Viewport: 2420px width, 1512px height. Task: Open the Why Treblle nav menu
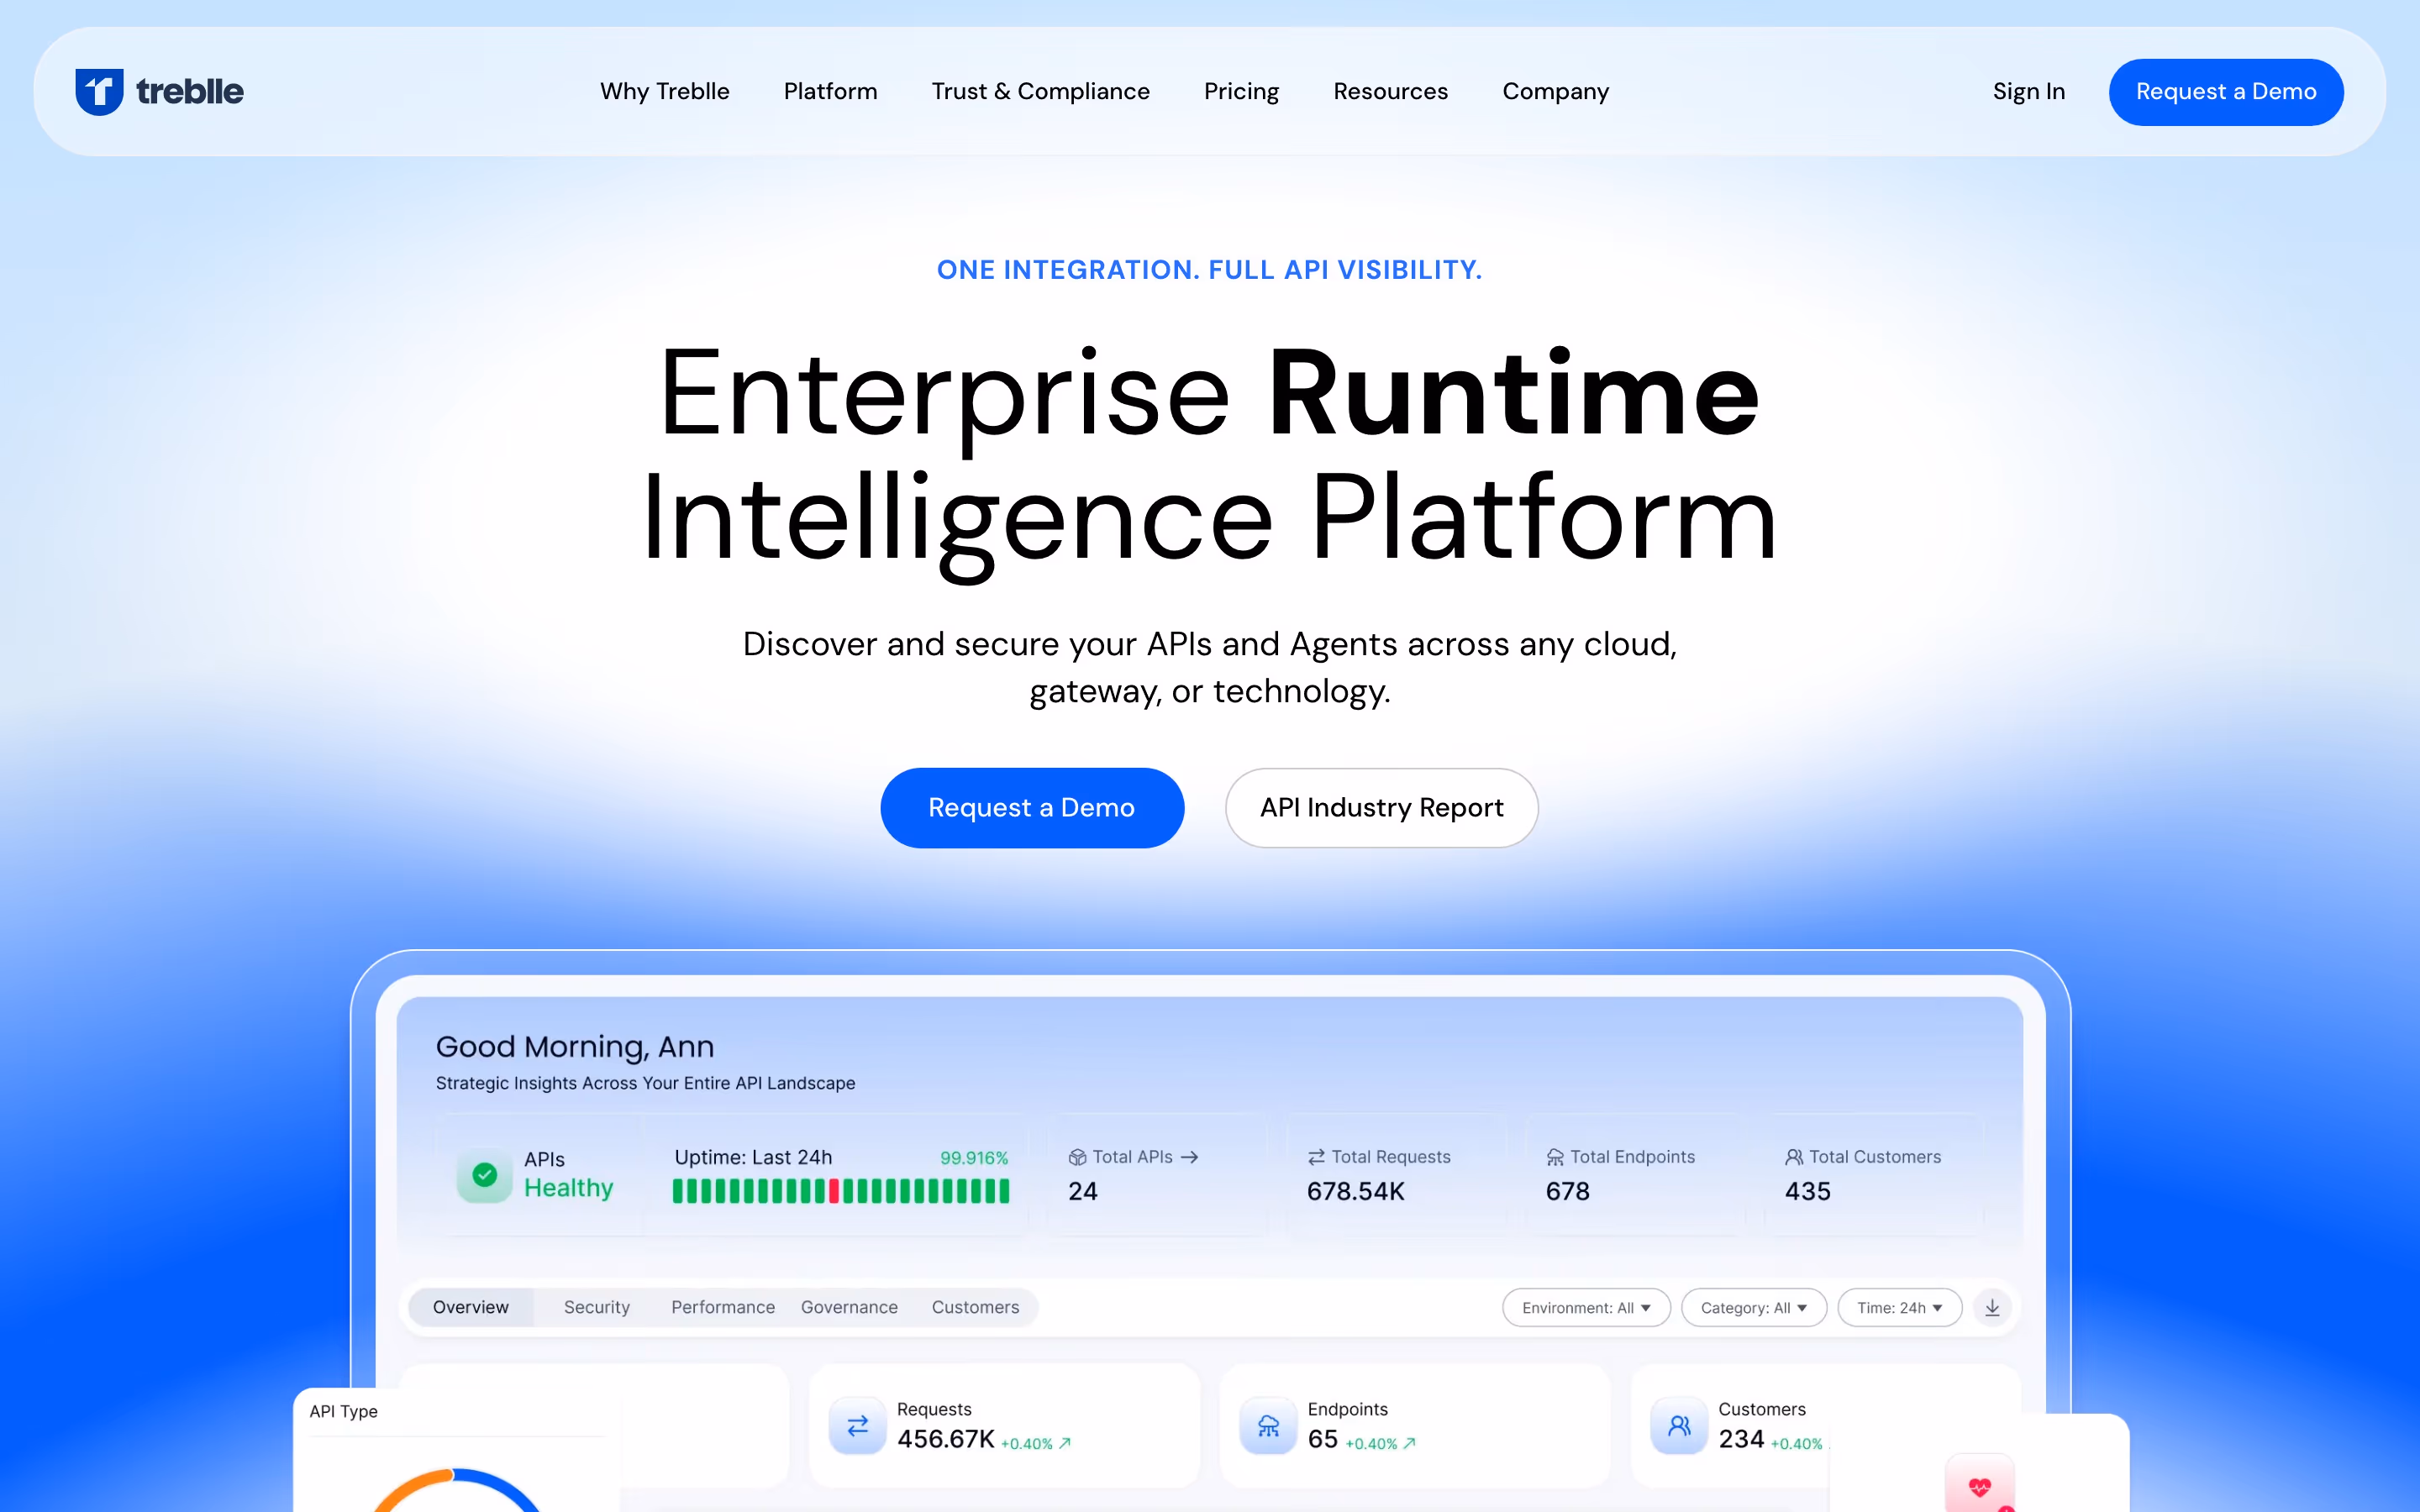click(665, 91)
